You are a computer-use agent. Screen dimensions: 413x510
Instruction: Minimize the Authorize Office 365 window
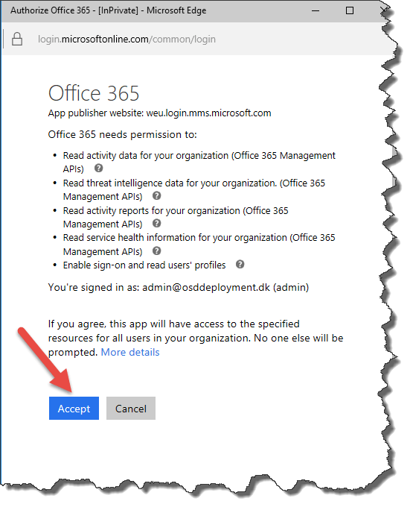316,10
